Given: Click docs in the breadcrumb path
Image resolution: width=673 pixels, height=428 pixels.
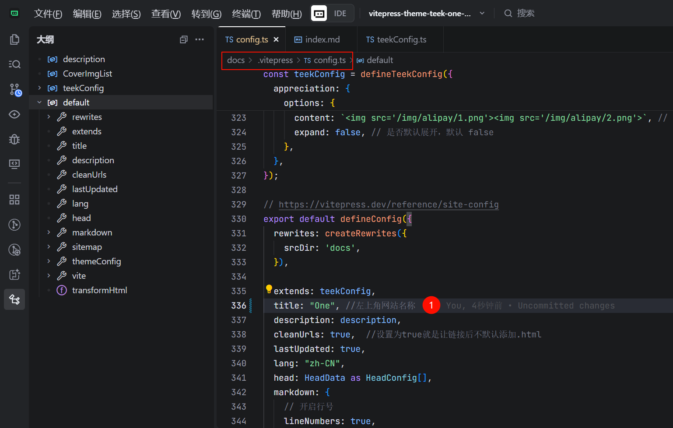Looking at the screenshot, I should [236, 60].
